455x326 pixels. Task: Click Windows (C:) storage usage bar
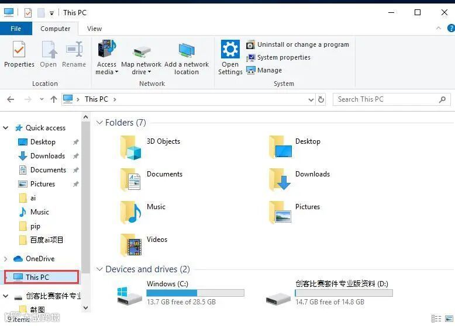[195, 293]
